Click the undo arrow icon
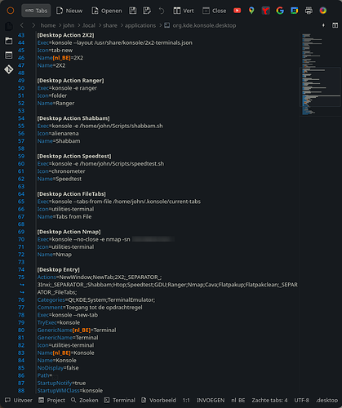 162,11
